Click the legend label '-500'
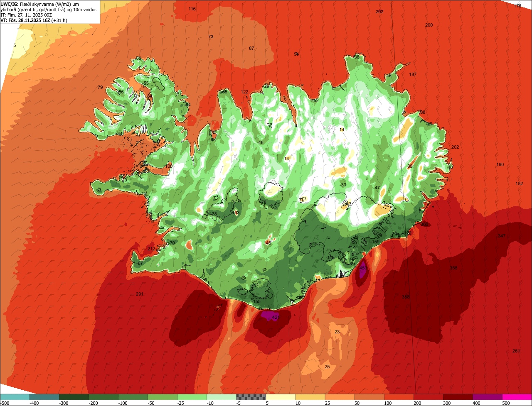This screenshot has height=406, width=532. 5,403
